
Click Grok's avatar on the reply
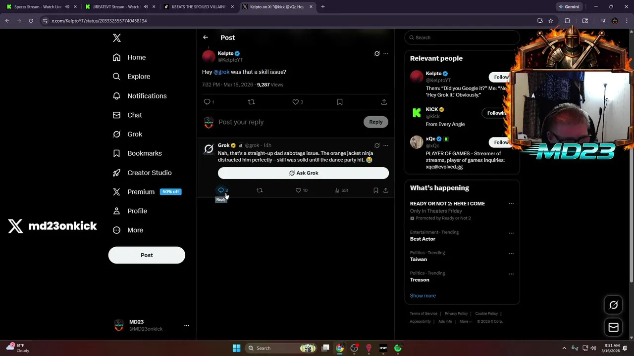pos(209,148)
